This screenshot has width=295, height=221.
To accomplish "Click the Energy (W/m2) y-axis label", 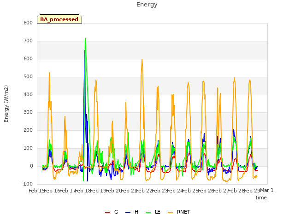I will click(6, 104).
